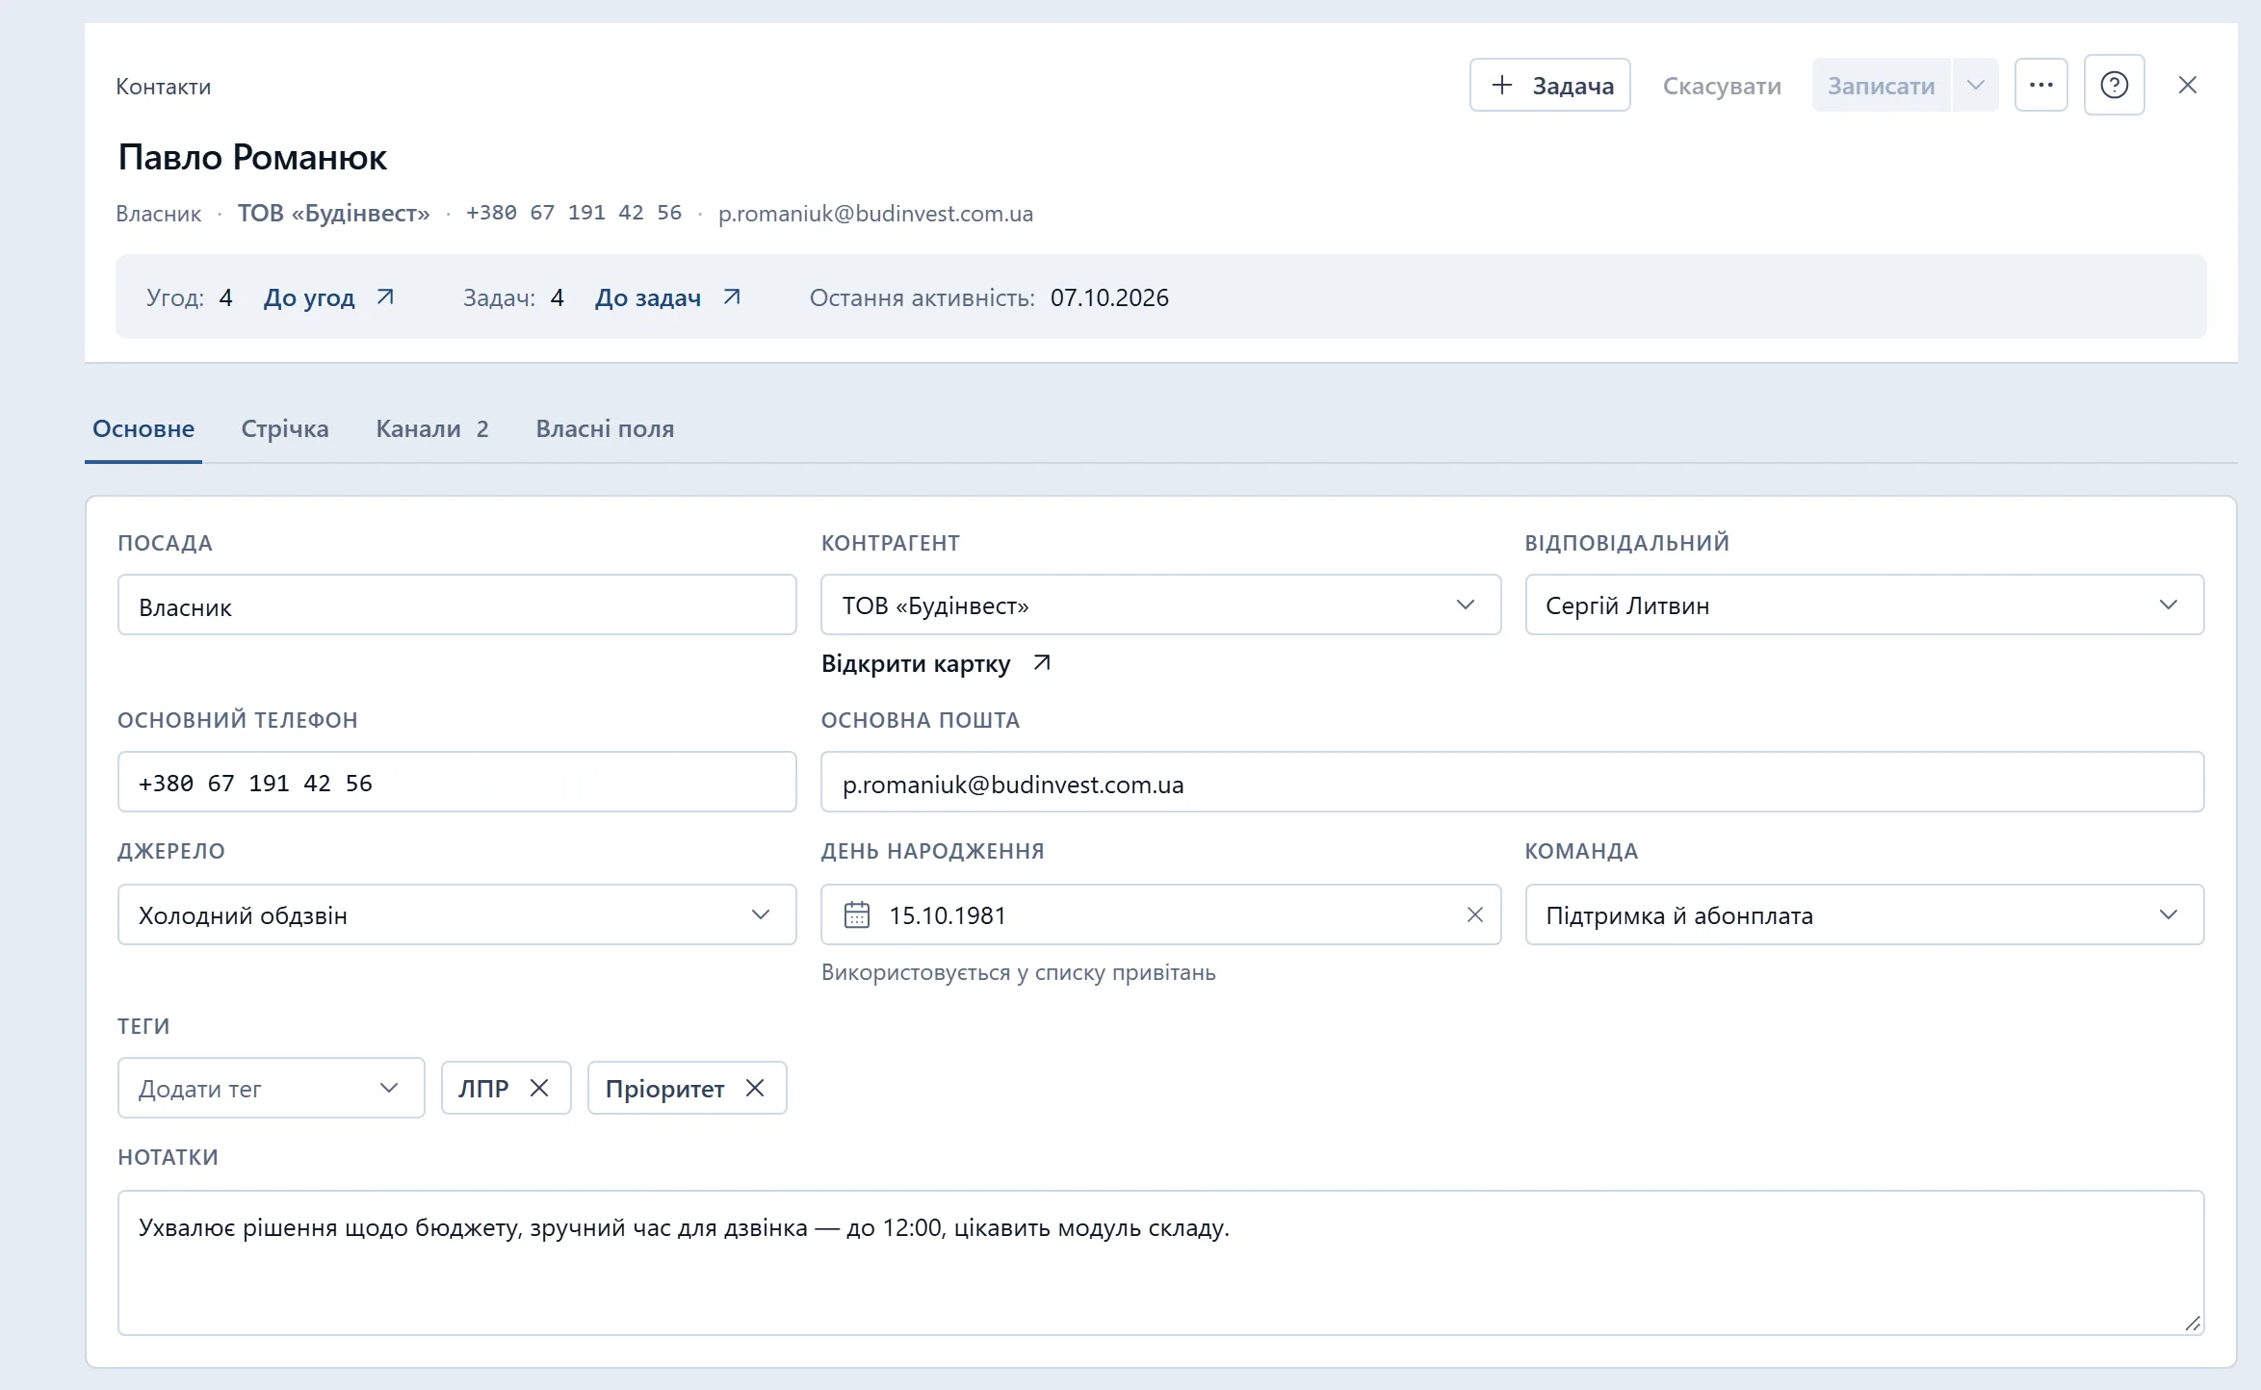Open the Відкрити картку link
The image size is (2261, 1390).
point(916,663)
